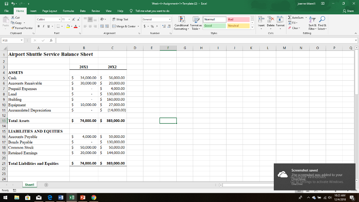The image size is (359, 202).
Task: Open Word from the Windows taskbar
Action: (61, 197)
